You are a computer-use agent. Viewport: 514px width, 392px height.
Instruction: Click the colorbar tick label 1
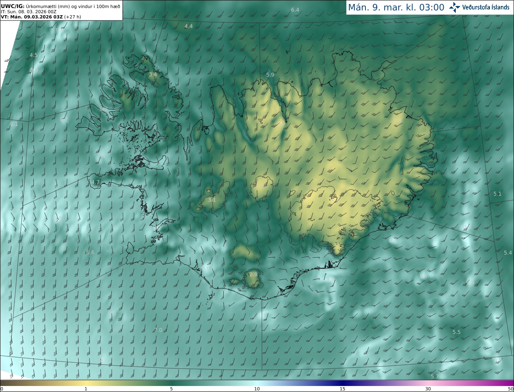click(x=86, y=389)
